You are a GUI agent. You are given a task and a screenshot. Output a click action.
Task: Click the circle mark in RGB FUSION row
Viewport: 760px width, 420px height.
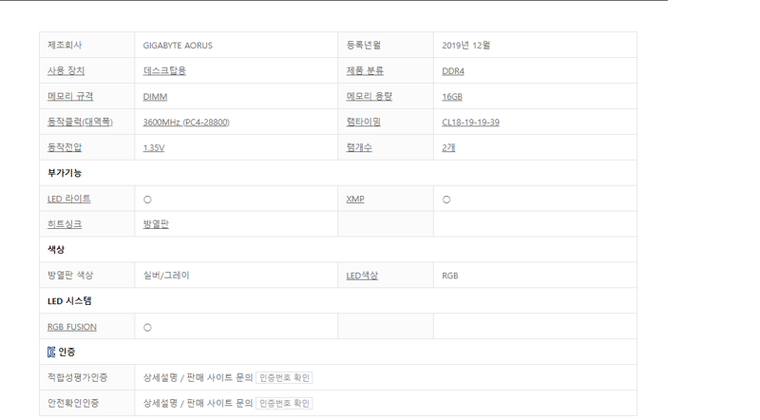(x=147, y=328)
